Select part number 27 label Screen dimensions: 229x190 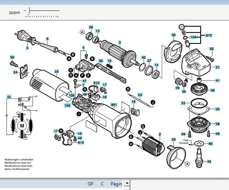point(149,60)
